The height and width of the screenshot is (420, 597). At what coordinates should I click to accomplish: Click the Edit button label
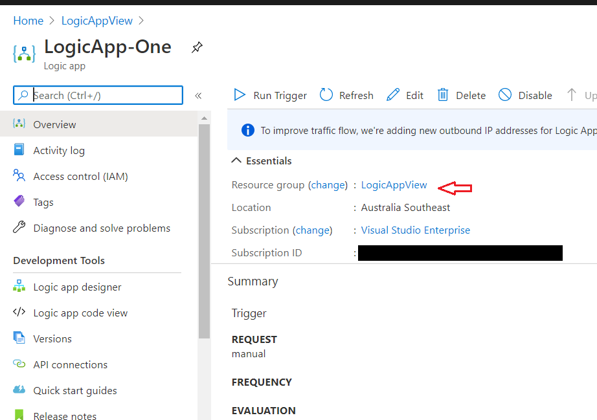click(414, 96)
